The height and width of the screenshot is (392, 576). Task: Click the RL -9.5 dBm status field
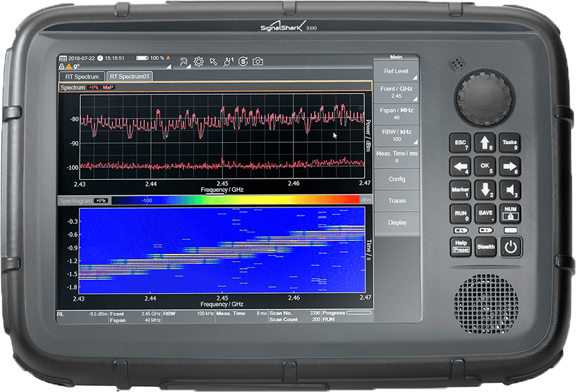[83, 314]
